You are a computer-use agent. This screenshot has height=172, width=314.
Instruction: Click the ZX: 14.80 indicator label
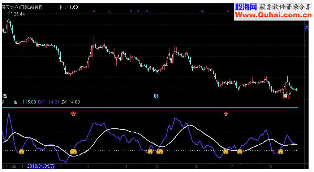[x=71, y=102]
